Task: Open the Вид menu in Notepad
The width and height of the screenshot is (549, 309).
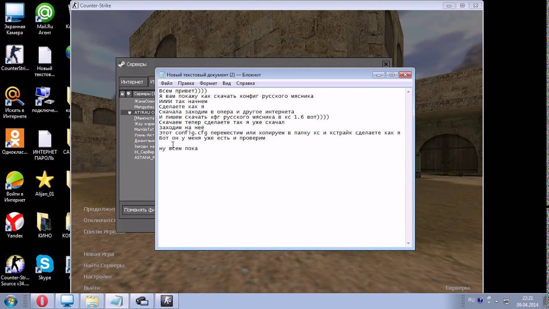Action: coord(226,83)
